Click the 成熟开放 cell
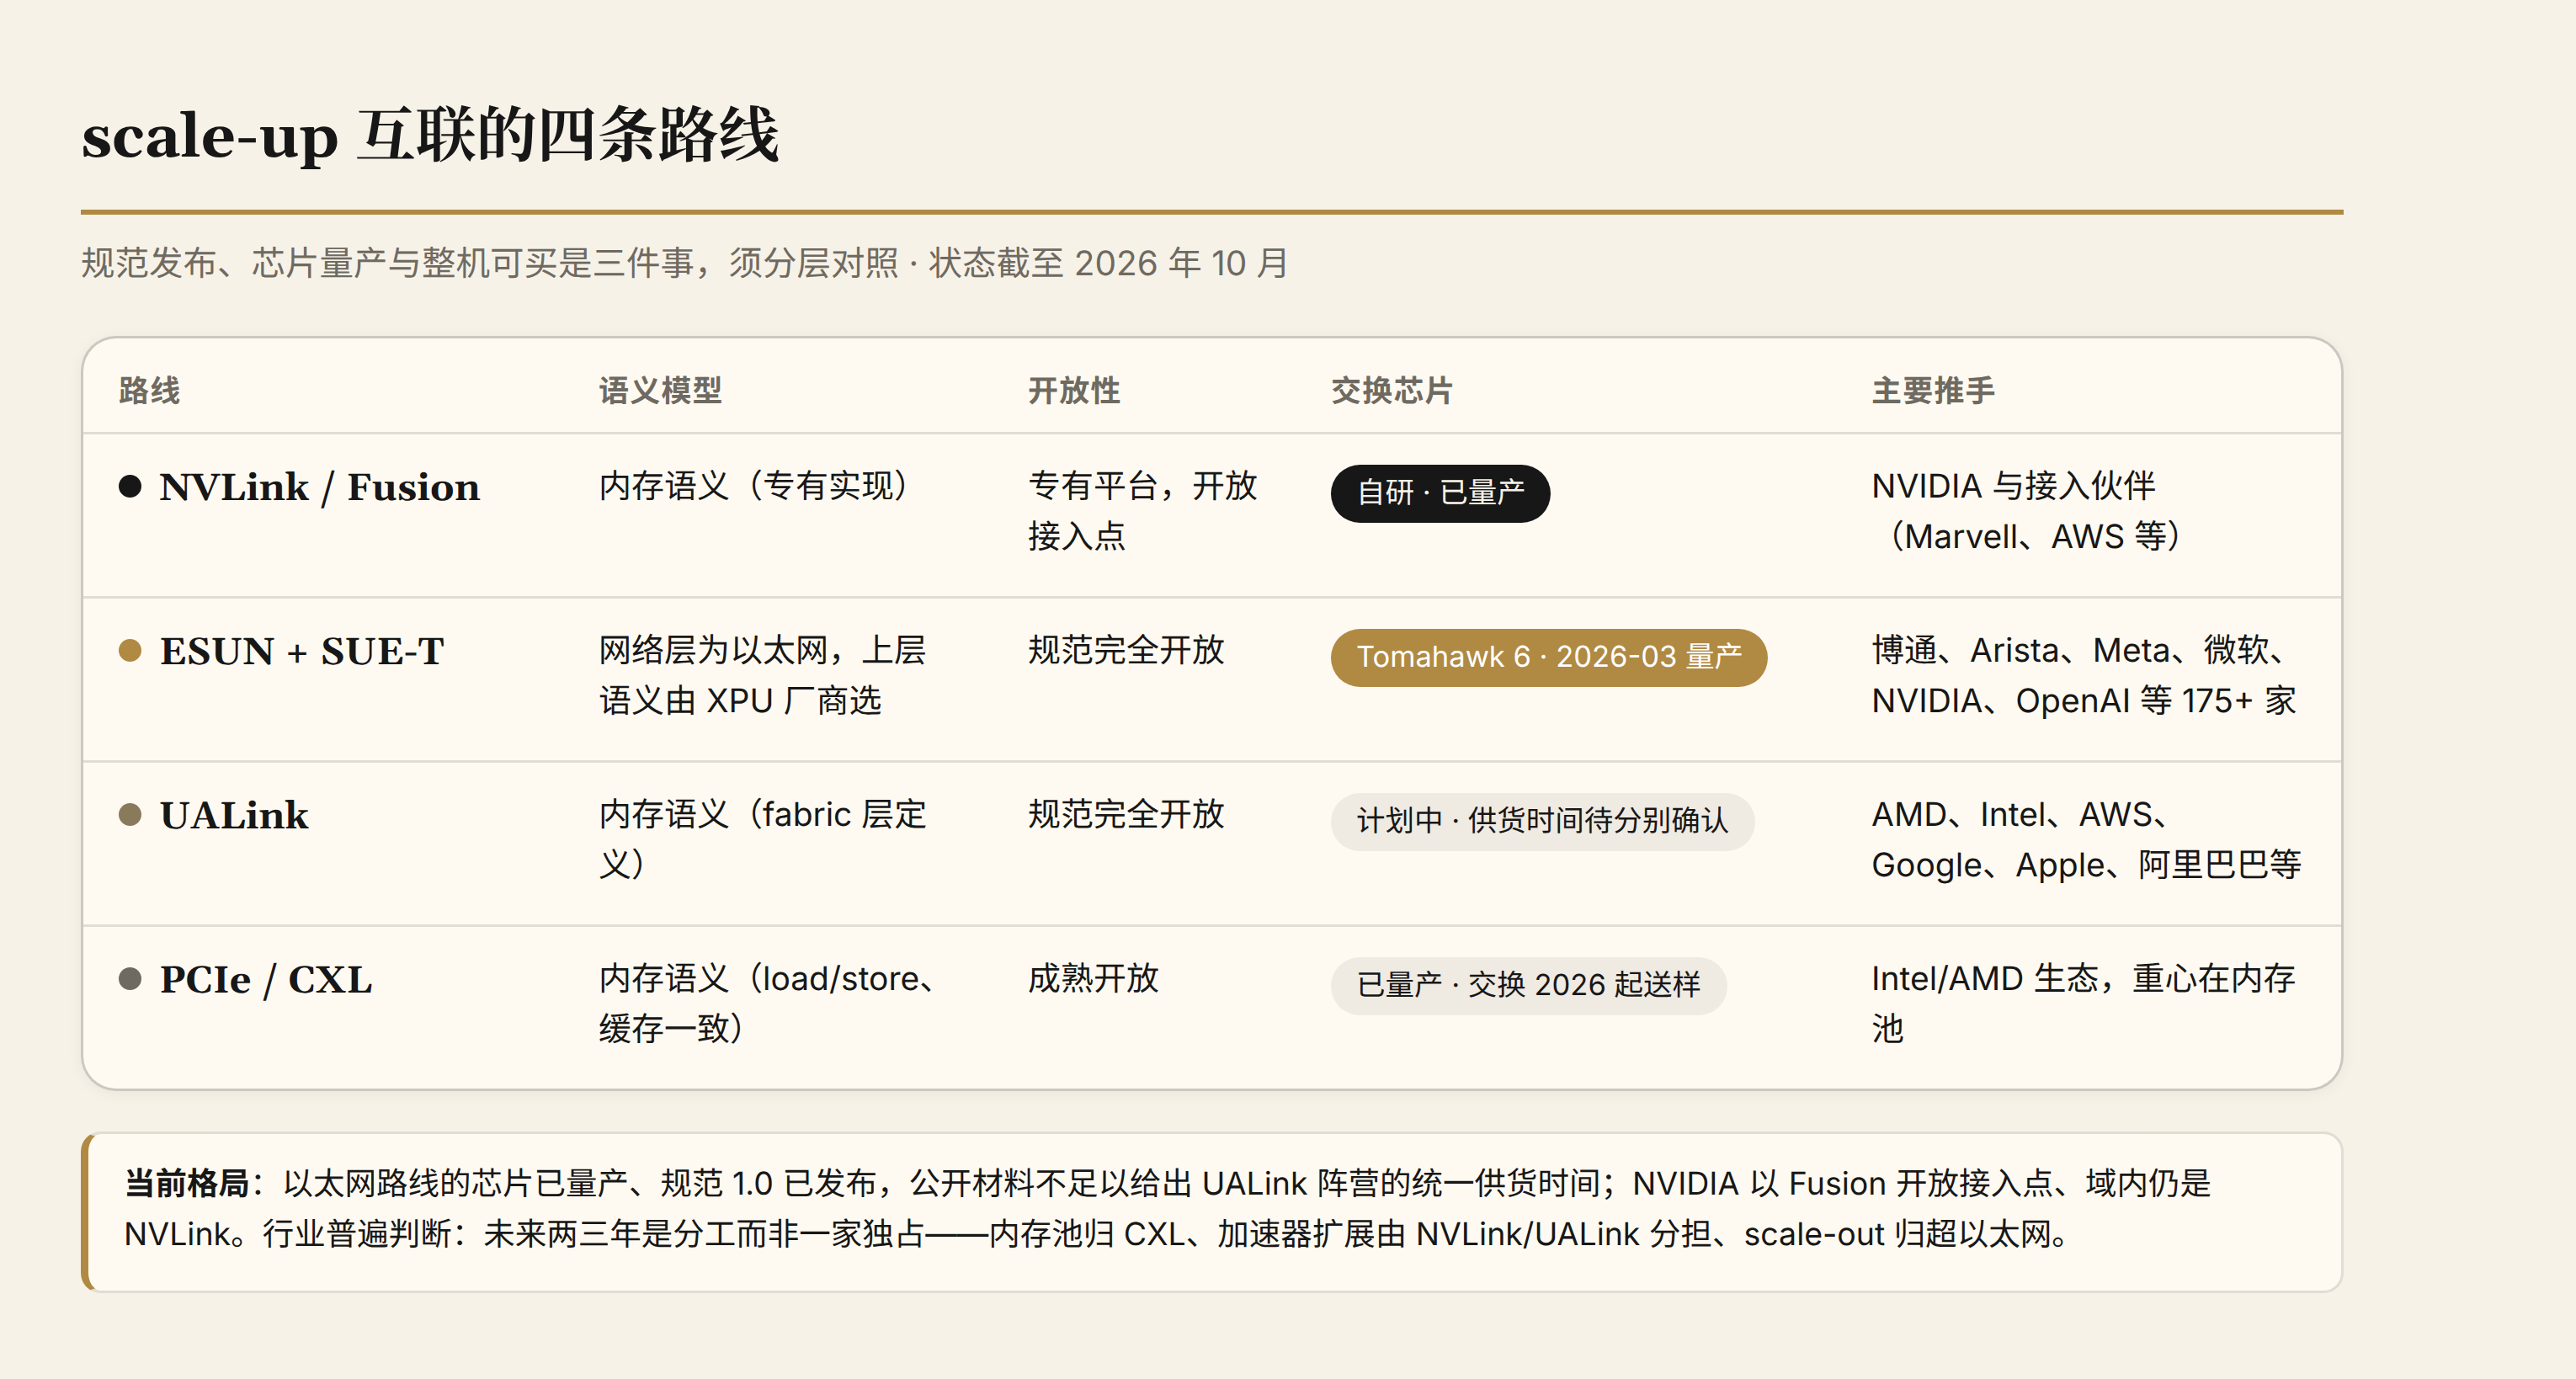Viewport: 2576px width, 1379px height. click(x=1093, y=978)
